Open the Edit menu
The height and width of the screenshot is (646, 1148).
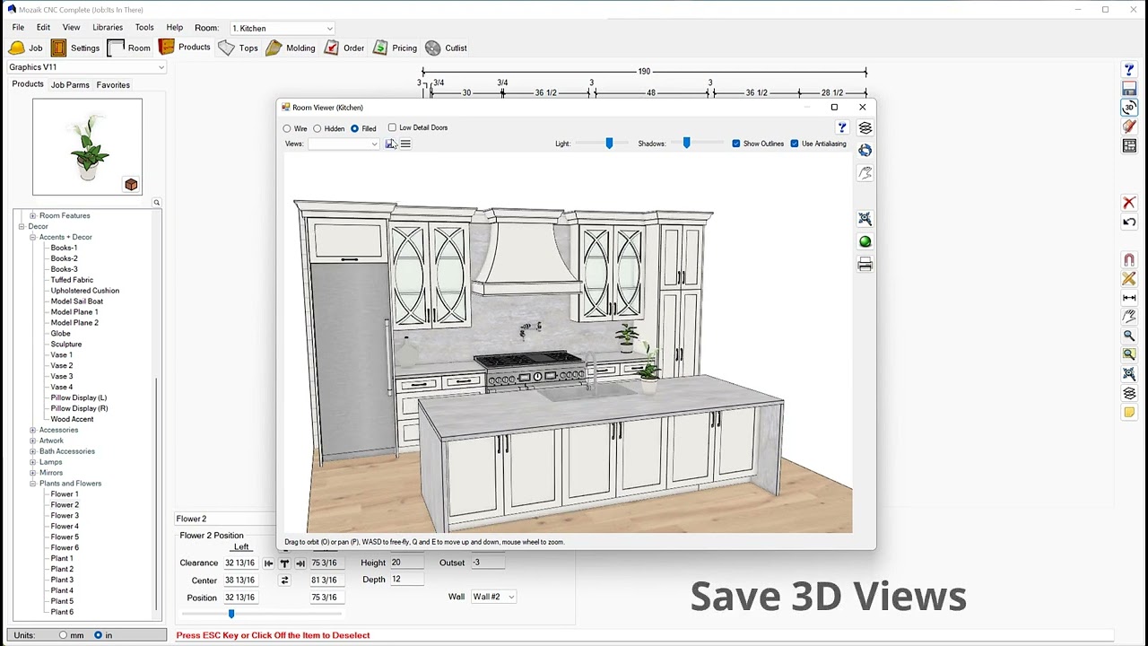pyautogui.click(x=43, y=28)
